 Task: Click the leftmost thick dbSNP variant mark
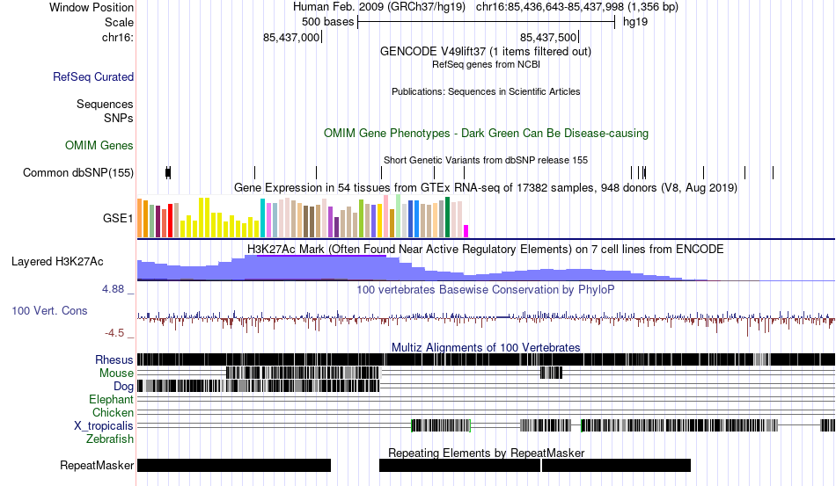(x=168, y=172)
